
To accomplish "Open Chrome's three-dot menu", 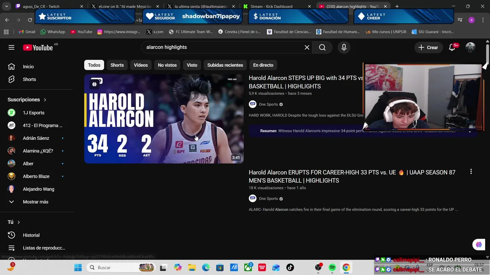I will (x=482, y=20).
